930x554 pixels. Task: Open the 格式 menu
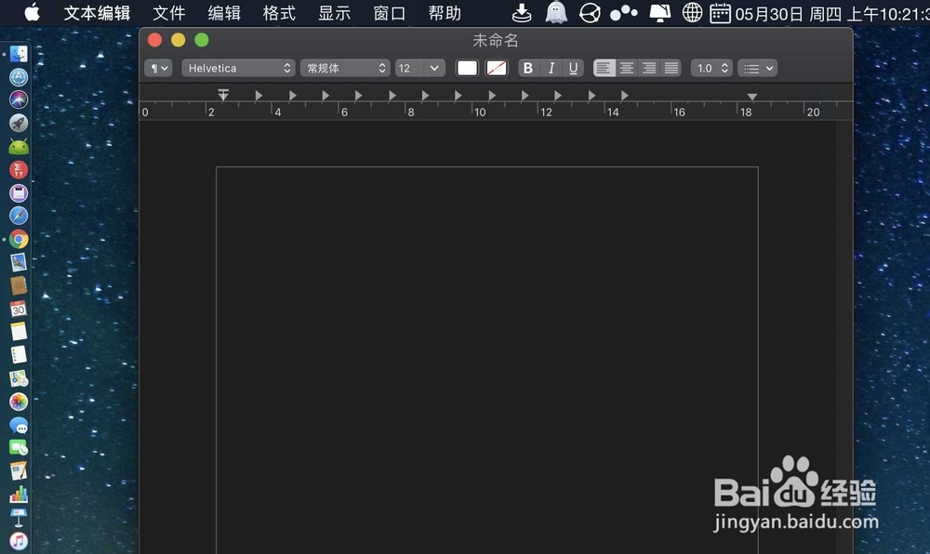coord(279,13)
